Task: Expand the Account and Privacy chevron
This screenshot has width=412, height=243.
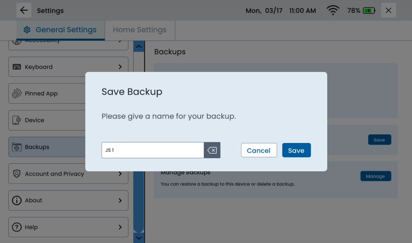Action: (x=120, y=174)
